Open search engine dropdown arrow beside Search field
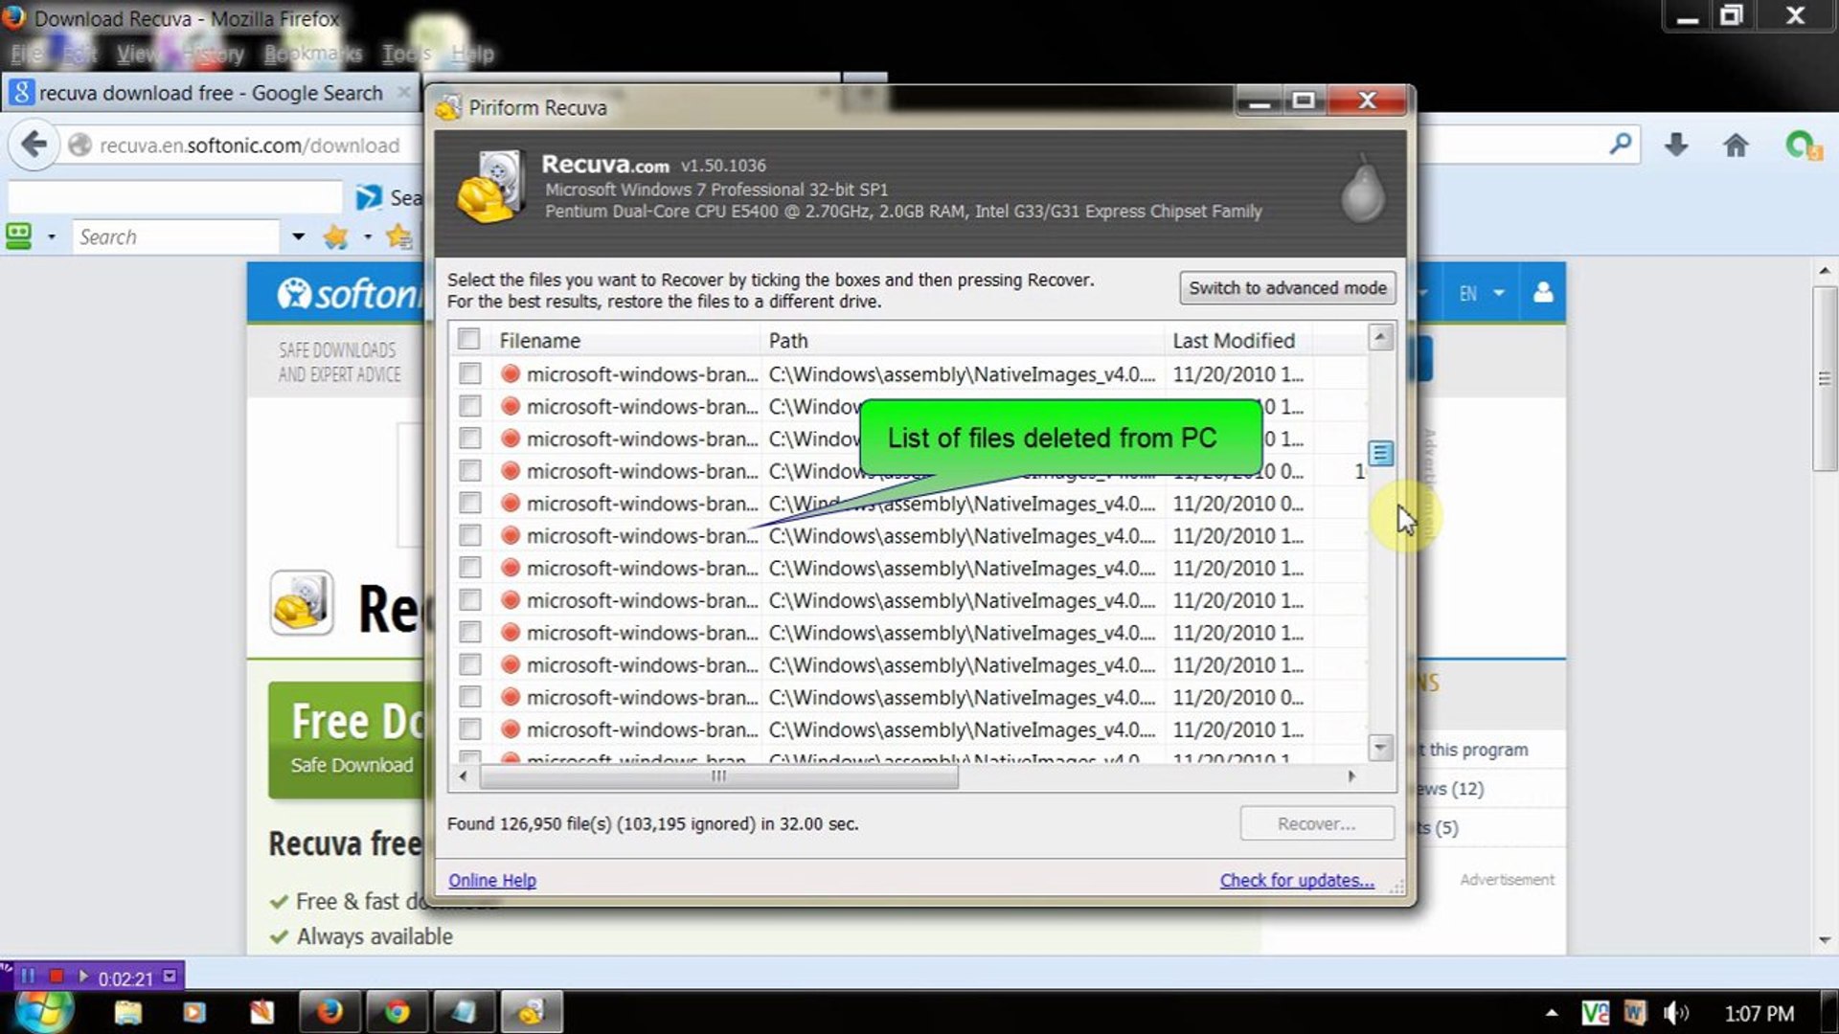 [x=298, y=236]
